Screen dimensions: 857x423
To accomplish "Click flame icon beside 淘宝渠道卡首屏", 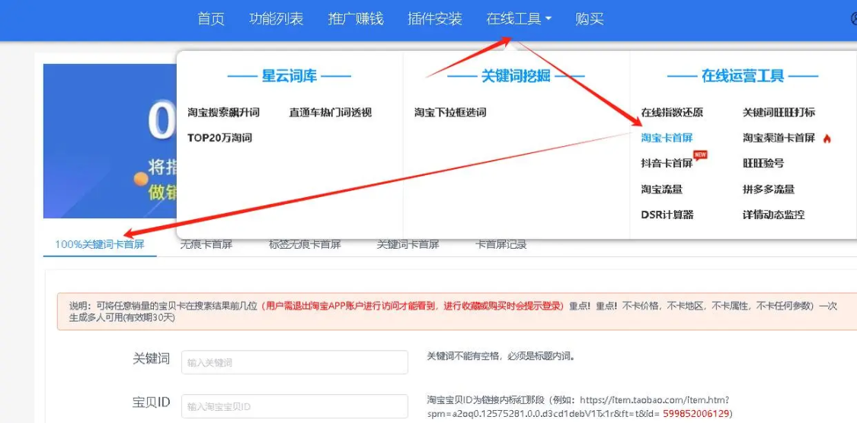I will pos(827,138).
